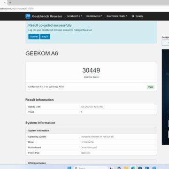169x169 pixels.
Task: Click the 'Result uploaded successfully' heading
Action: pyautogui.click(x=50, y=25)
